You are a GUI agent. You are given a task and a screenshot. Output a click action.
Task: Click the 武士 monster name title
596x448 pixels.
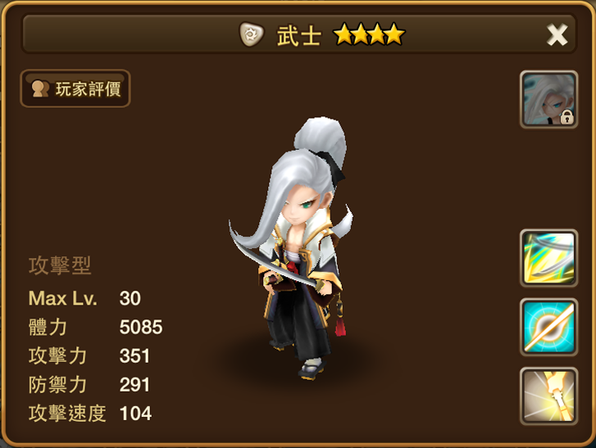coord(299,36)
